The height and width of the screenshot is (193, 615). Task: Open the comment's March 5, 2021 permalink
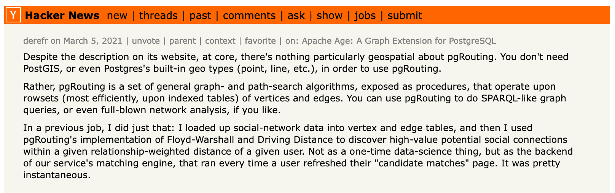pyautogui.click(x=93, y=41)
